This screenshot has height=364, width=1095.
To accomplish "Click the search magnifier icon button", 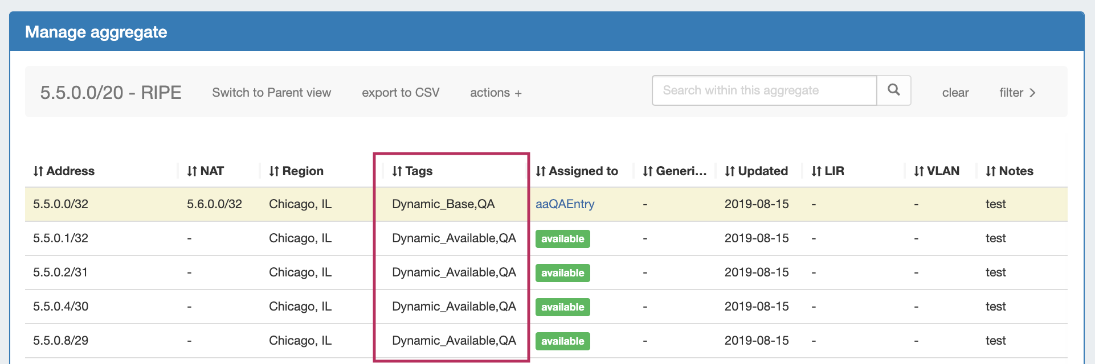I will tap(893, 90).
